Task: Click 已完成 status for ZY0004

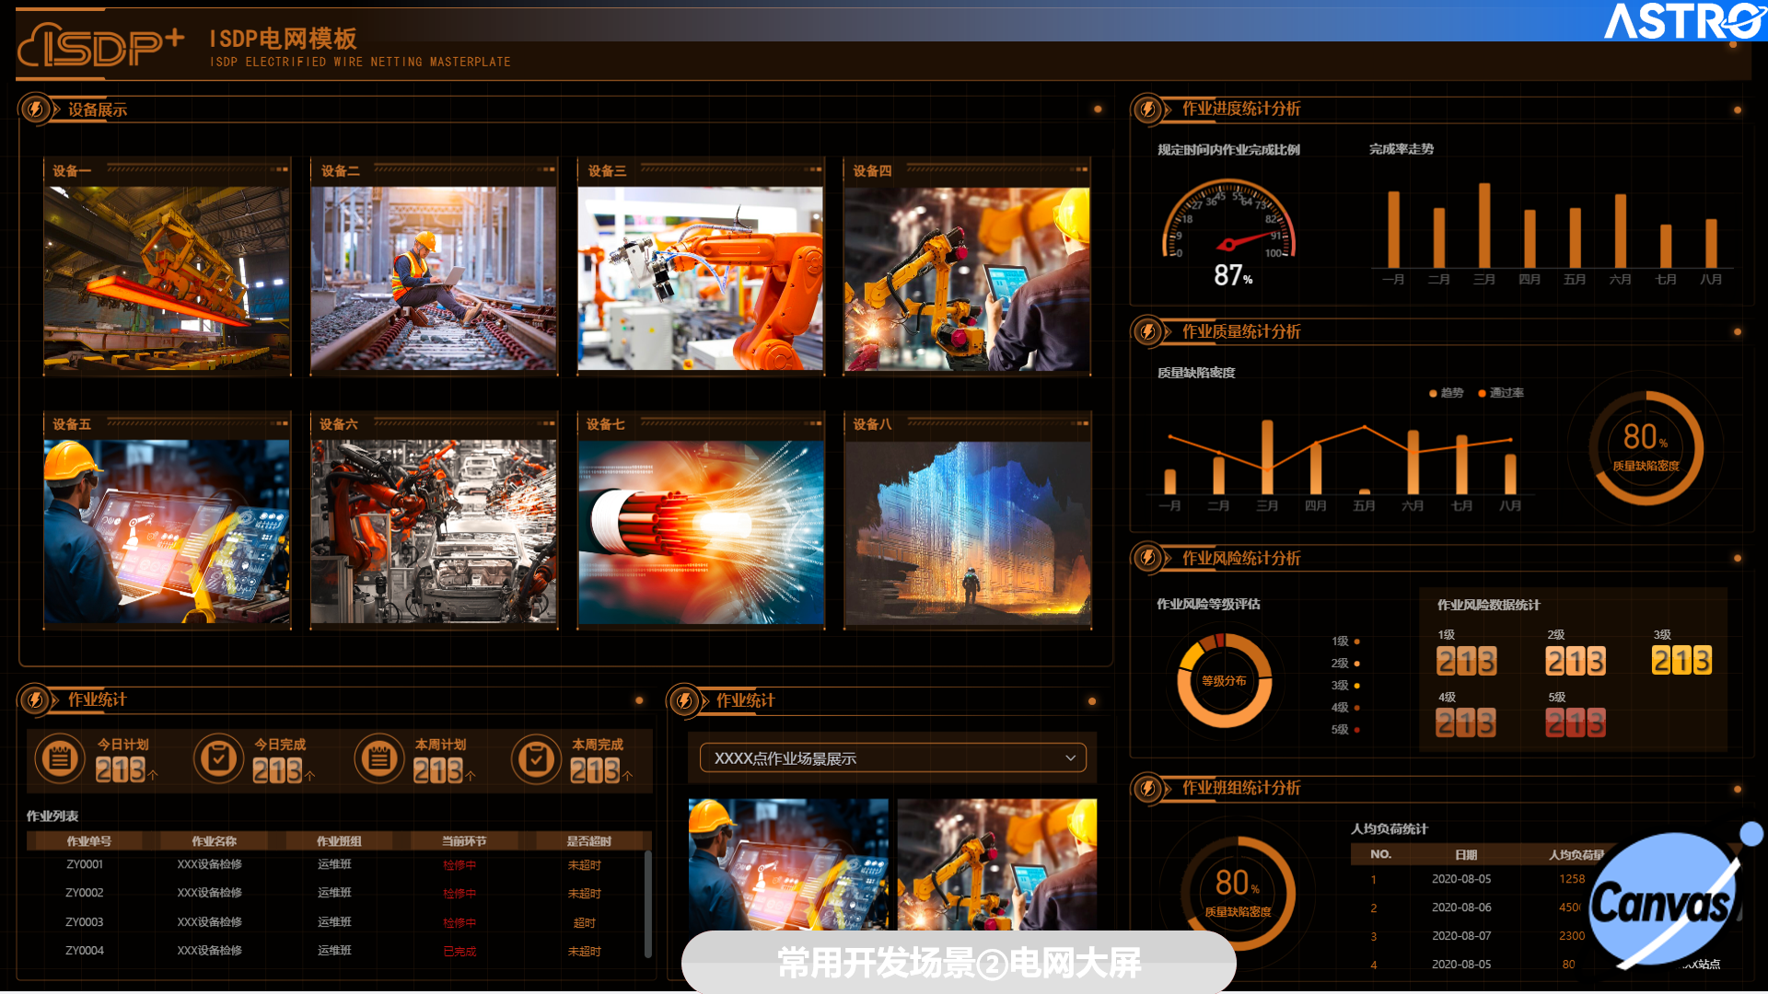Action: click(x=459, y=952)
